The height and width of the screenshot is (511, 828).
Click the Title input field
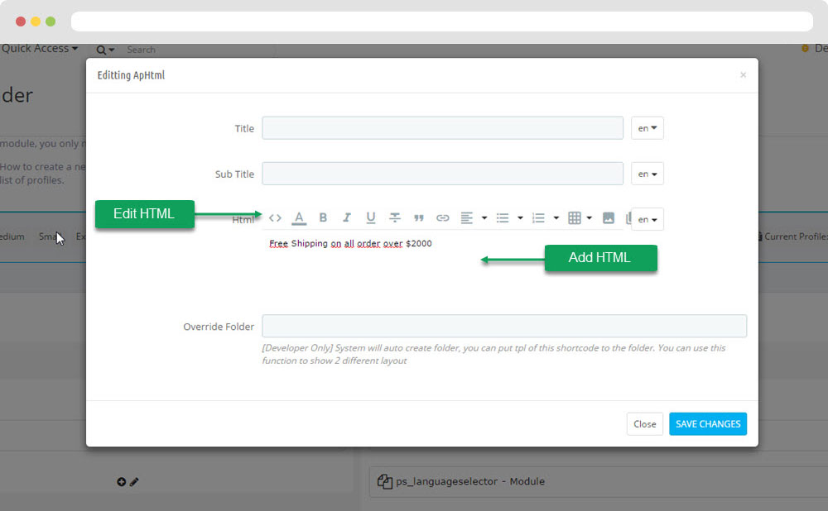(x=442, y=128)
